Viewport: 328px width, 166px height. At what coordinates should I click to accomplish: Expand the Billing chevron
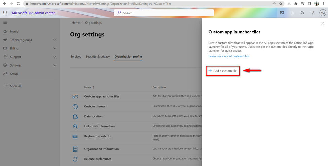tap(54, 48)
